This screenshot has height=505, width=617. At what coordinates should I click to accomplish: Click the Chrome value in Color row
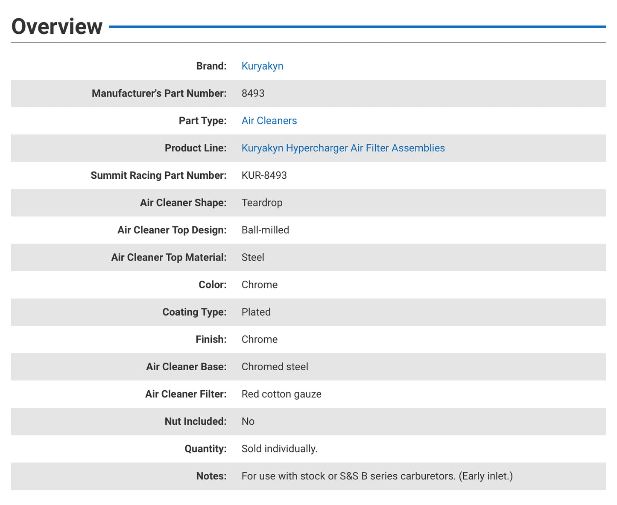[259, 284]
